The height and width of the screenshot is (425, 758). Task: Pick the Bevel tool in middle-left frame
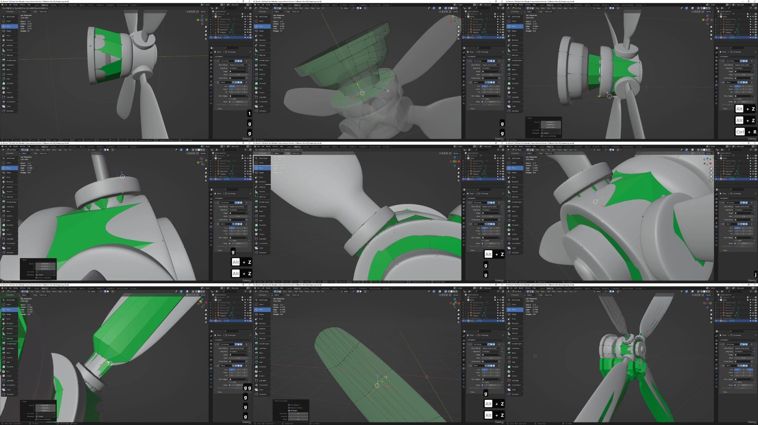pyautogui.click(x=10, y=211)
